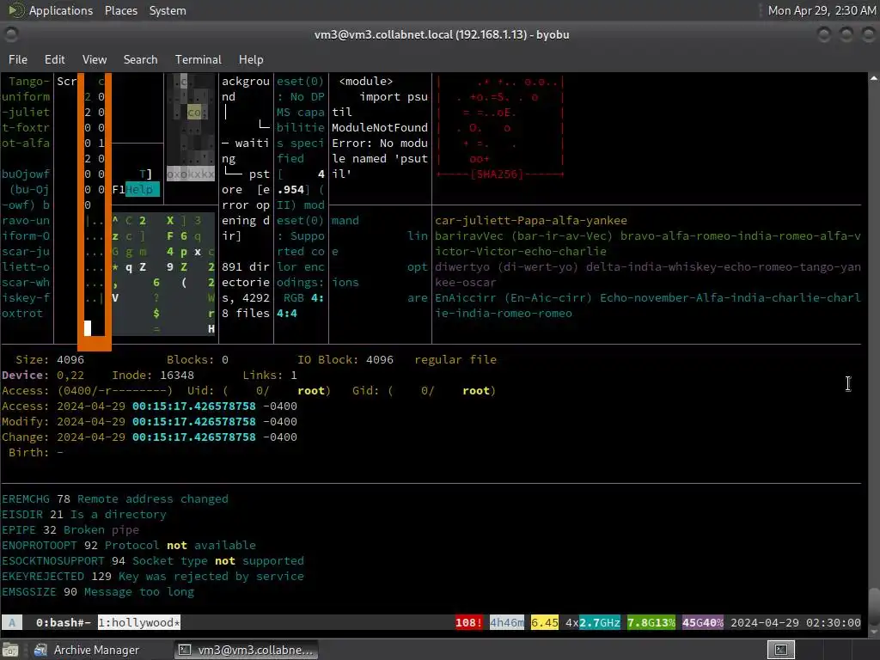Open the Search menu
The height and width of the screenshot is (660, 880).
(x=140, y=59)
